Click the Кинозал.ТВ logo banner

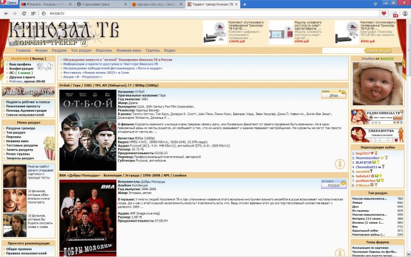64,33
